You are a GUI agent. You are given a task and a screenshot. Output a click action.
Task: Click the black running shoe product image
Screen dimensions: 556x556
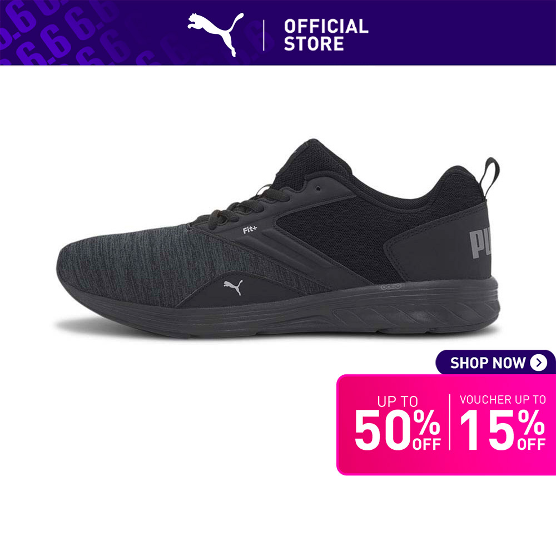(x=277, y=239)
